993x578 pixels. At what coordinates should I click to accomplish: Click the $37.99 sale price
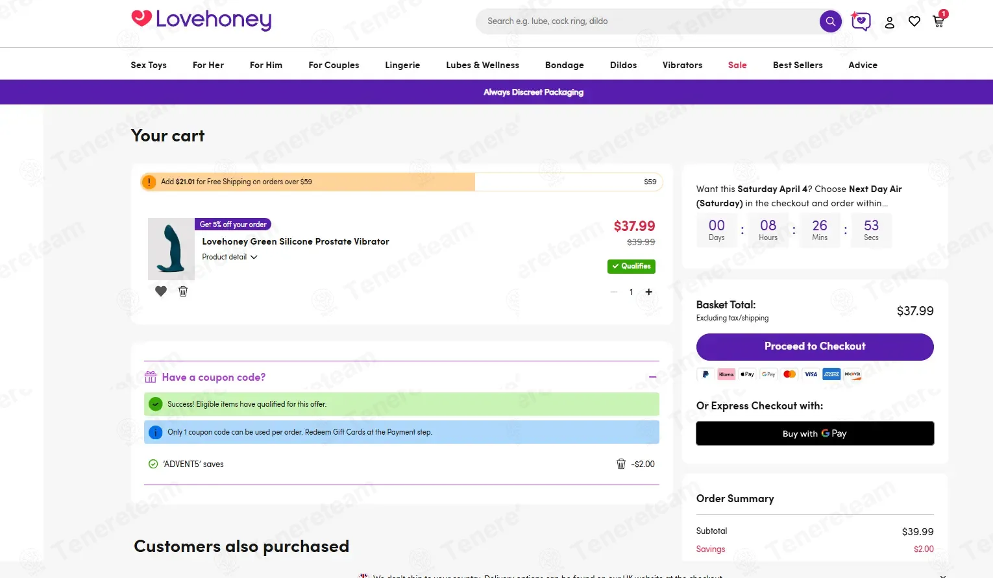pos(635,226)
